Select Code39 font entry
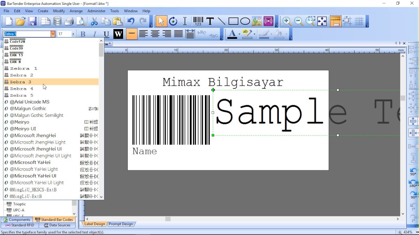The width and height of the screenshot is (419, 235). coord(51,48)
